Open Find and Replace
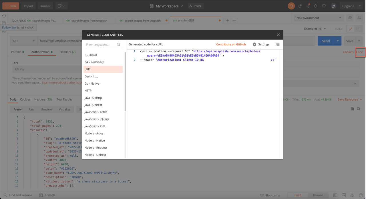This screenshot has height=199, width=366. 18,195
